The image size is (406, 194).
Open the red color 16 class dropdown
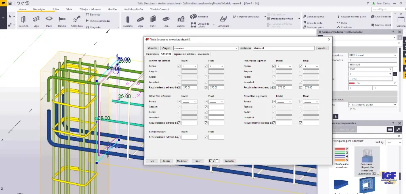pos(373,83)
